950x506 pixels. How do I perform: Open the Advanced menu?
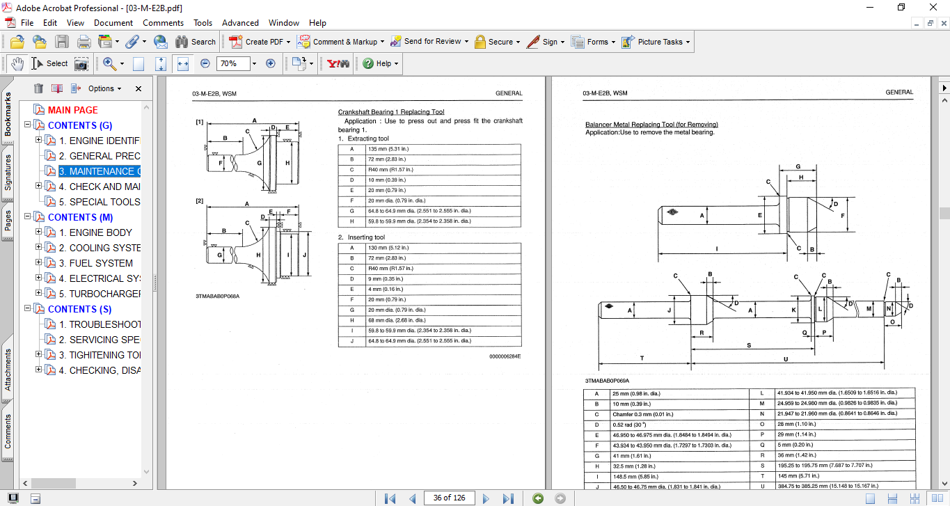tap(241, 23)
